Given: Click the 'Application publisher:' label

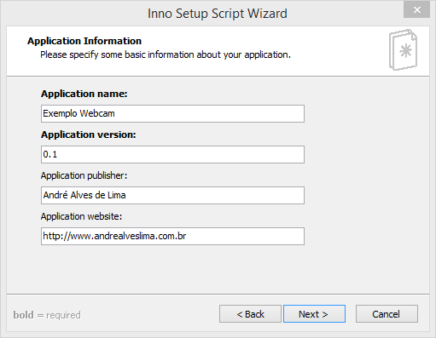Looking at the screenshot, I should pyautogui.click(x=84, y=175).
